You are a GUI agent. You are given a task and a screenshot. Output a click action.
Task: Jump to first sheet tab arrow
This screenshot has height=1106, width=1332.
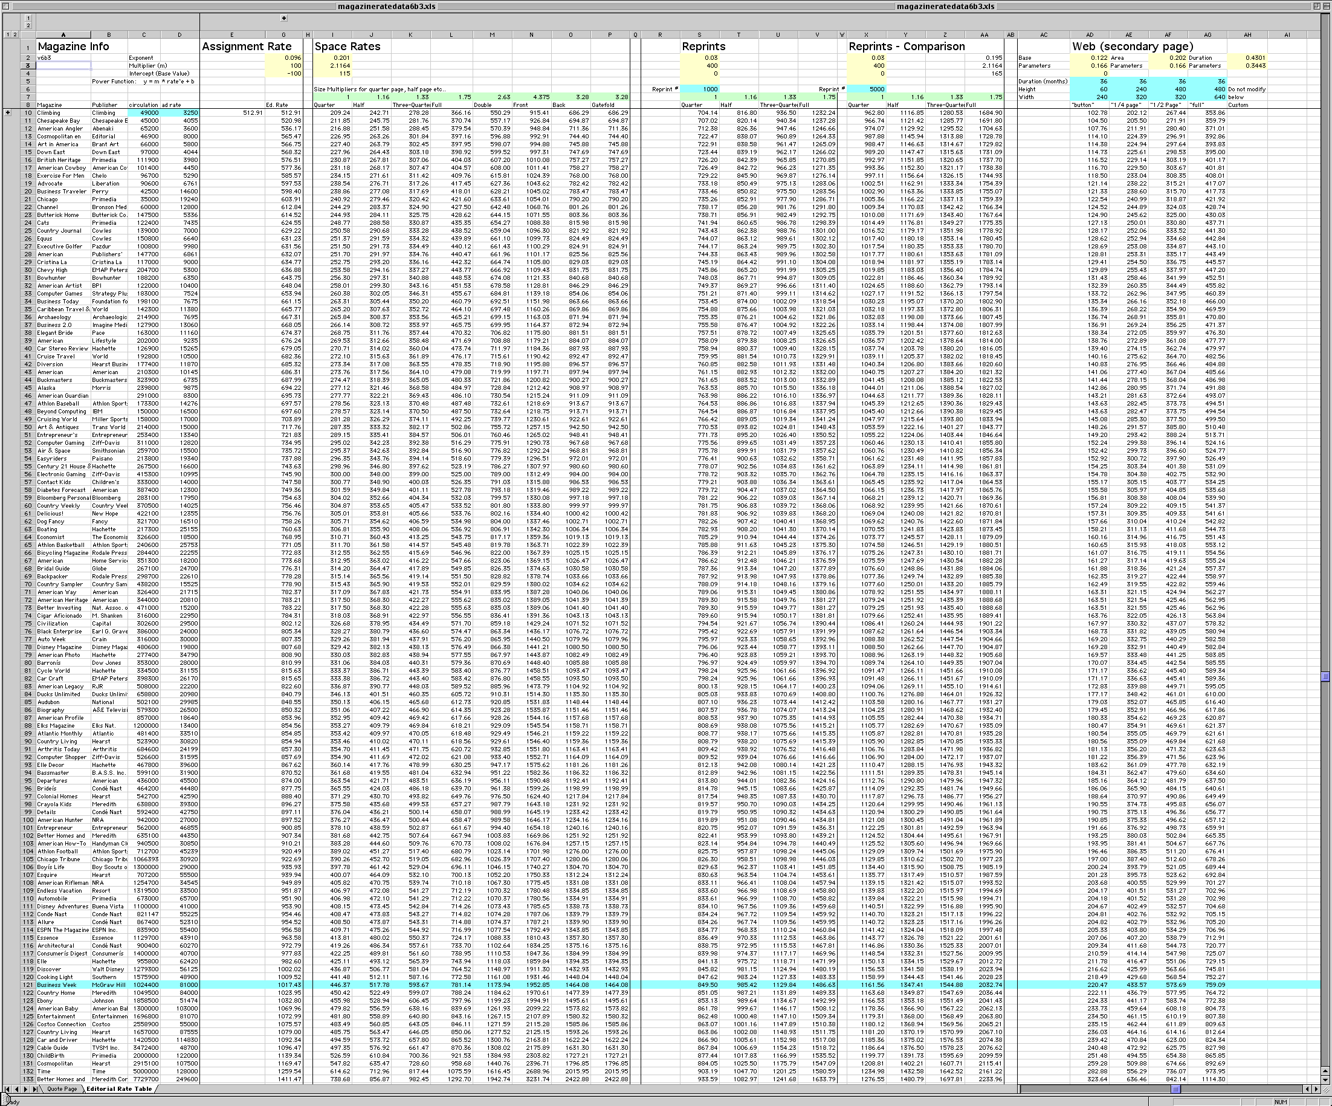pyautogui.click(x=8, y=1089)
